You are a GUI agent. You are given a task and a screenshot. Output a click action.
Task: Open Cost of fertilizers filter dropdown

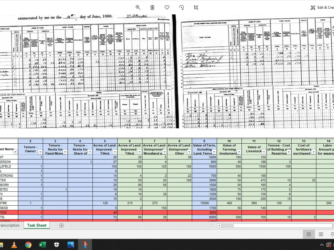click(x=314, y=152)
